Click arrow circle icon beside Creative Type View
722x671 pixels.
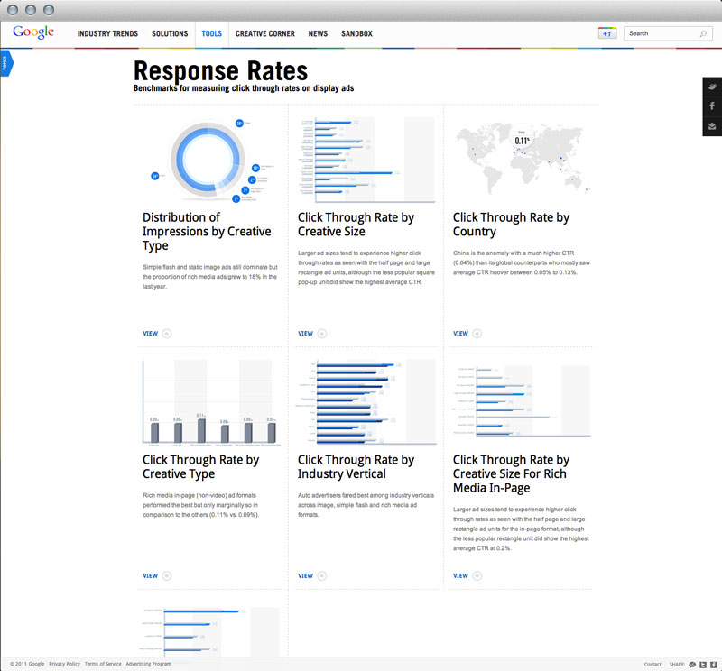167,576
